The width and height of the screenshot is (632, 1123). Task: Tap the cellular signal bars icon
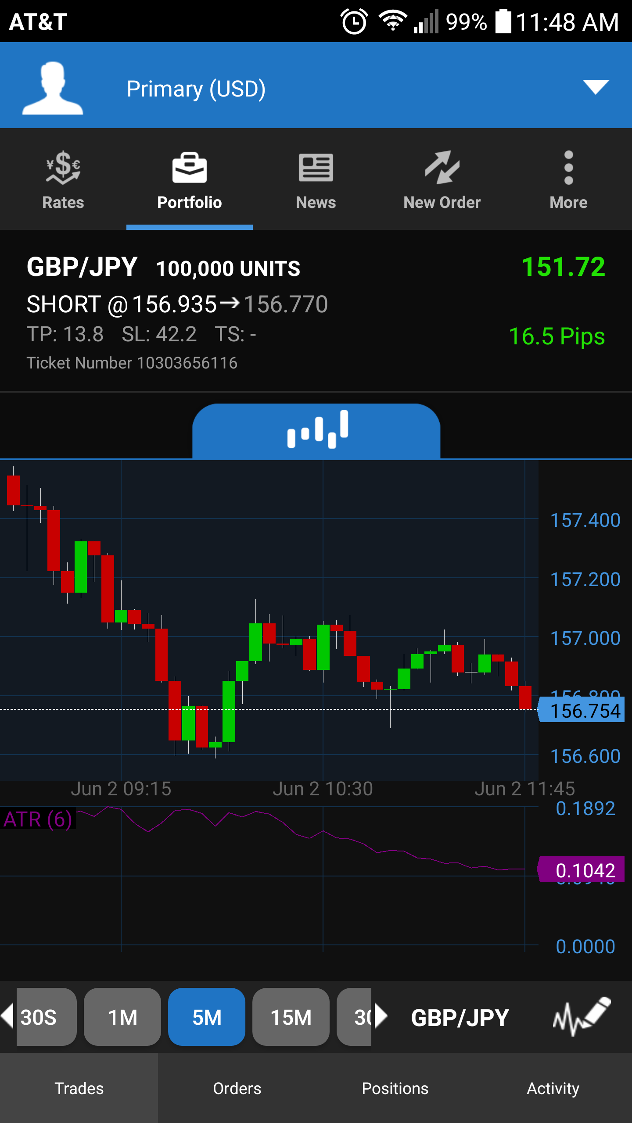426,21
